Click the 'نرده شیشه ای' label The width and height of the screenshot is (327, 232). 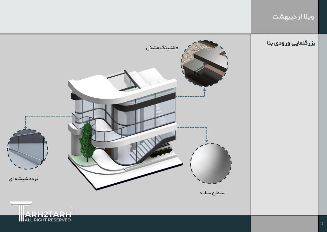coord(23,179)
